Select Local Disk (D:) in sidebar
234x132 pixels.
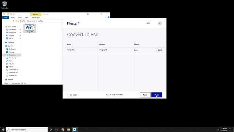point(13,73)
